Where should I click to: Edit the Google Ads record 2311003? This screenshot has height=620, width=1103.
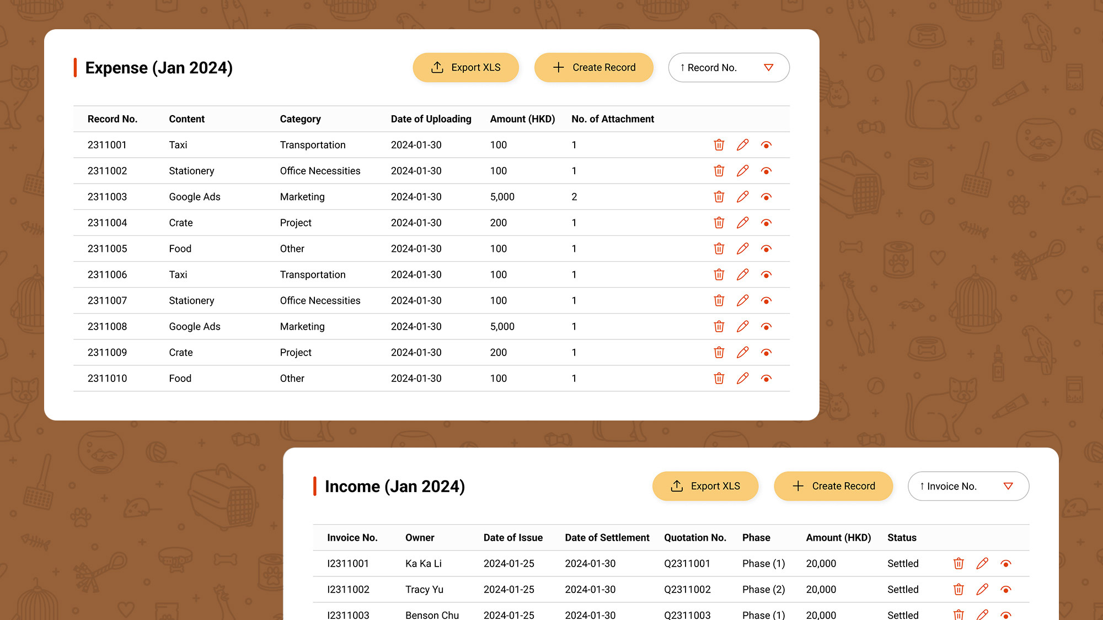[742, 197]
